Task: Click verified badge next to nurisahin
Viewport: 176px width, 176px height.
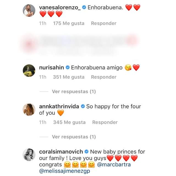Action: 68,67
